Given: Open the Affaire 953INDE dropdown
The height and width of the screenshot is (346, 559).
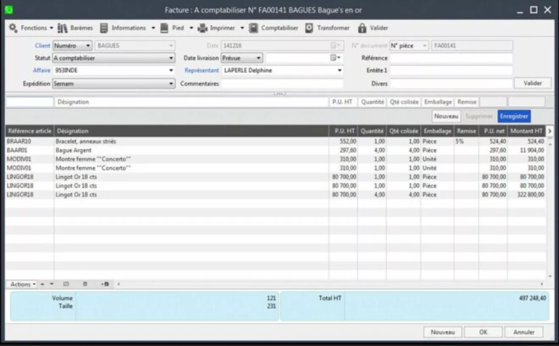Looking at the screenshot, I should tap(114, 71).
